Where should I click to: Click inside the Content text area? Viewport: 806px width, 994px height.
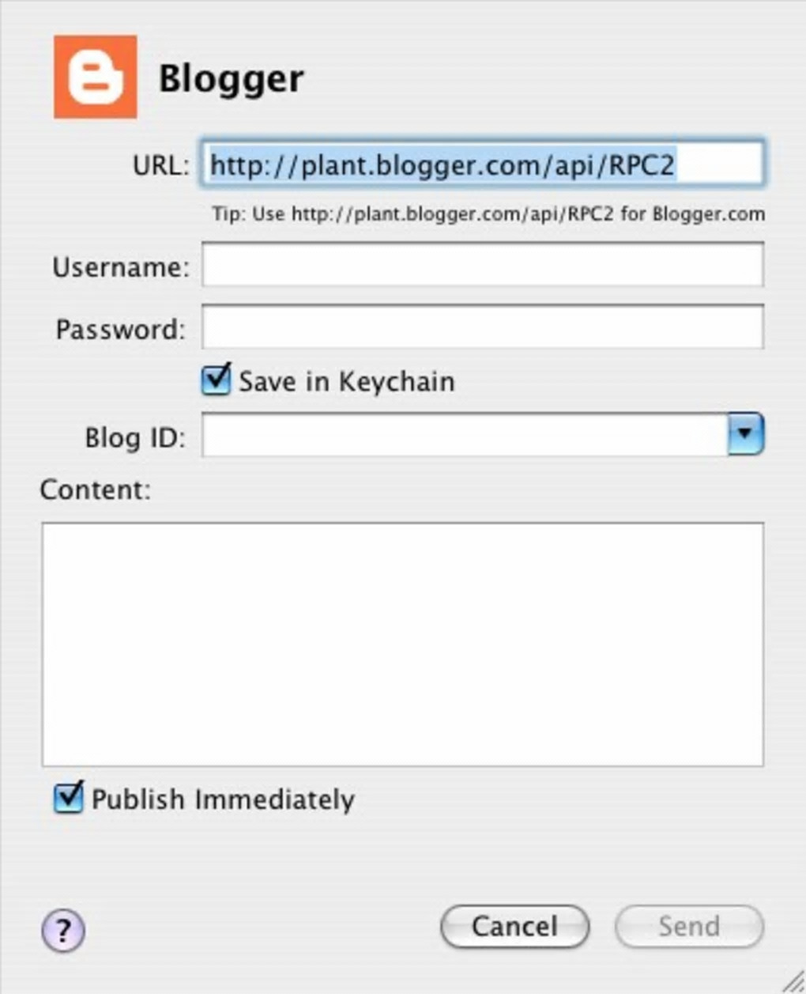click(402, 644)
